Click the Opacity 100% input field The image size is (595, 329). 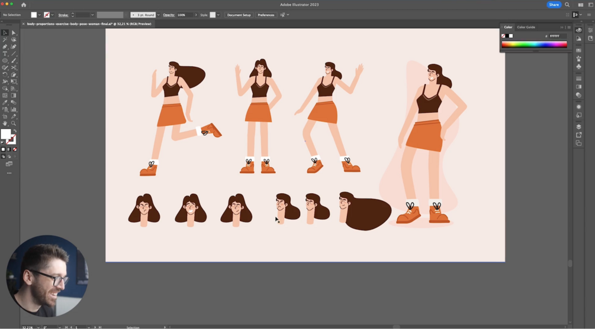(185, 15)
